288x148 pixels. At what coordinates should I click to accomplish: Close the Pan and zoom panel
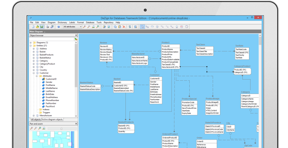click(x=76, y=124)
